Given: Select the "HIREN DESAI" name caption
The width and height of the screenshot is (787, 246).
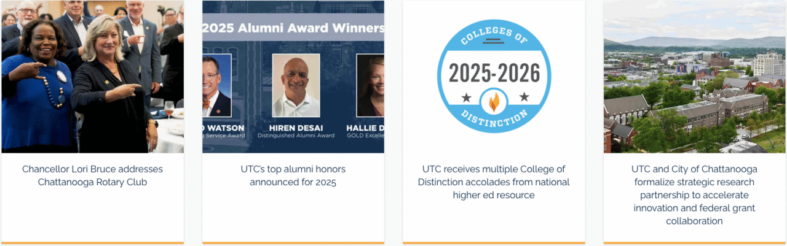Looking at the screenshot, I should pos(296,127).
